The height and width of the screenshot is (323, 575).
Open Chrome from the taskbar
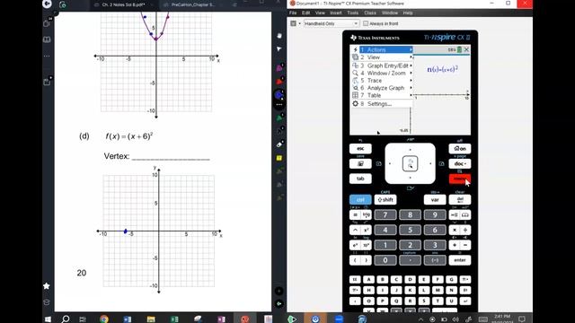(104, 319)
